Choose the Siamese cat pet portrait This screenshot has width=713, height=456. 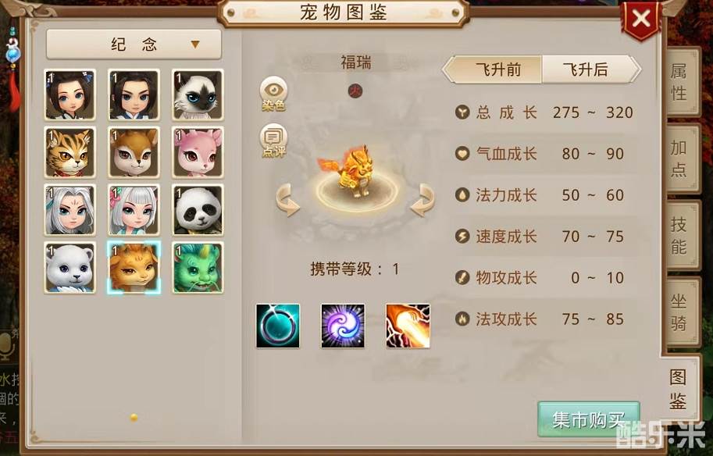198,94
